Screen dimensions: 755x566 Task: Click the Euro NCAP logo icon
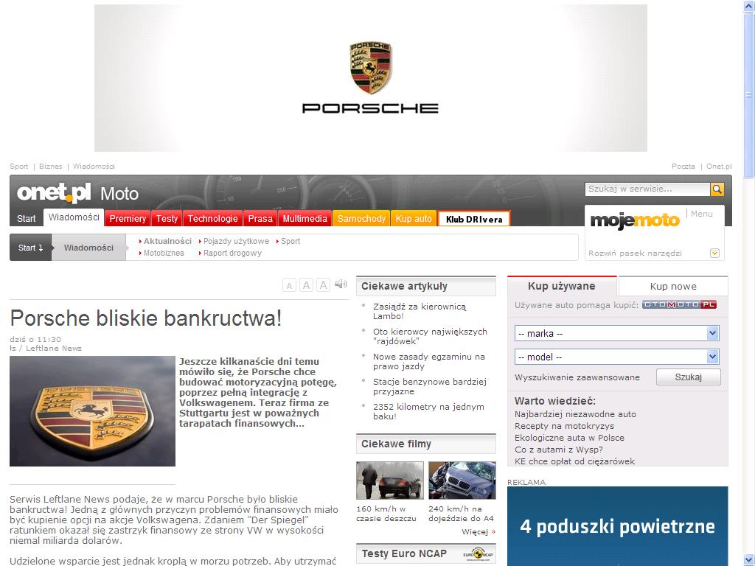coord(478,554)
